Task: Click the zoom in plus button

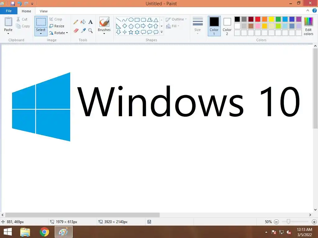Action: pyautogui.click(x=314, y=222)
